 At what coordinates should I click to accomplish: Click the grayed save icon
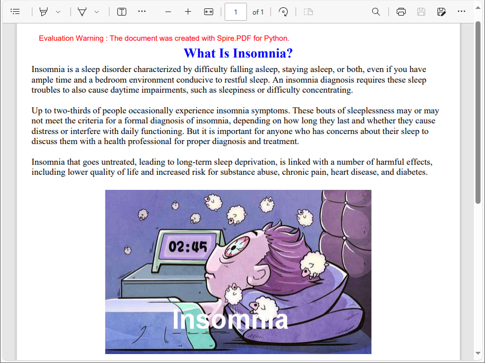pos(421,11)
